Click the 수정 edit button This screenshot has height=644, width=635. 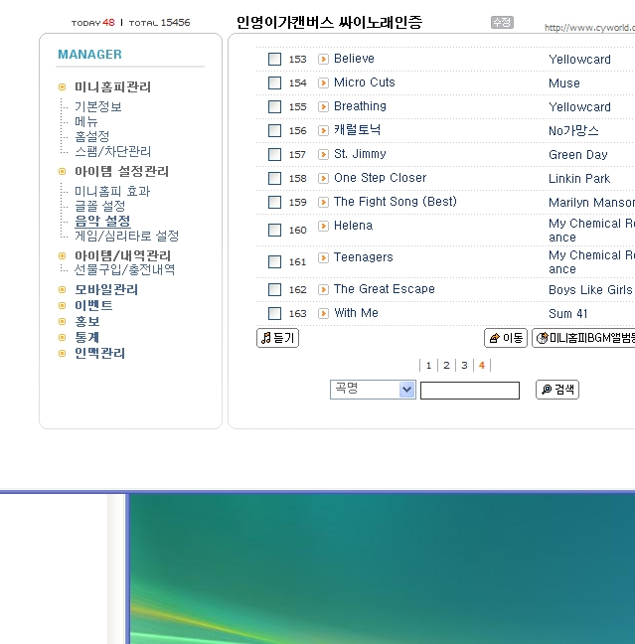click(502, 22)
